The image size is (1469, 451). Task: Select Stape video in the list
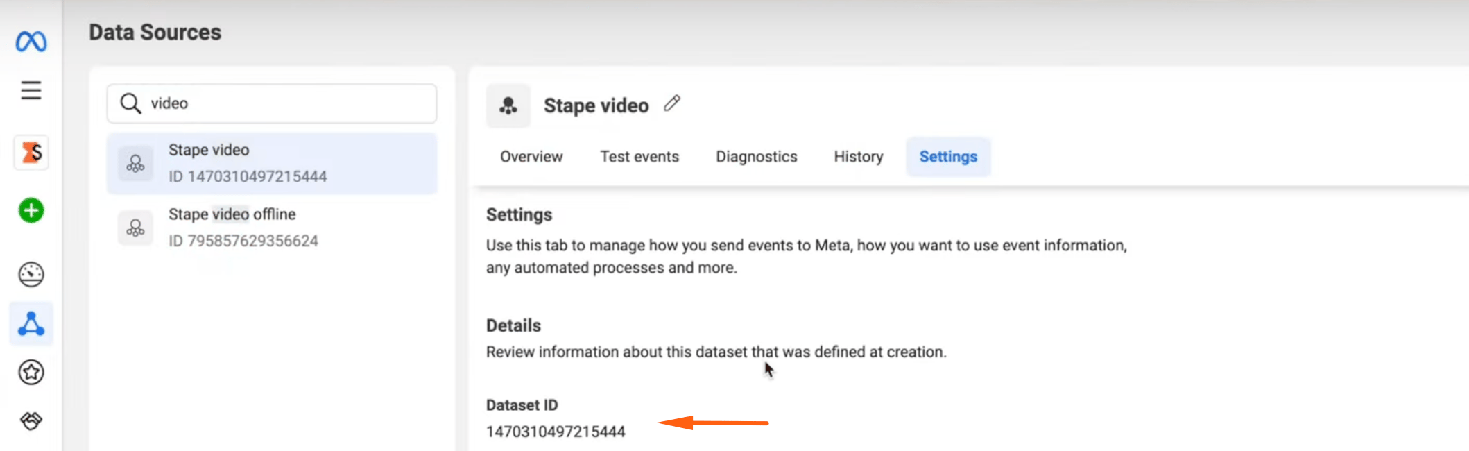pyautogui.click(x=272, y=164)
